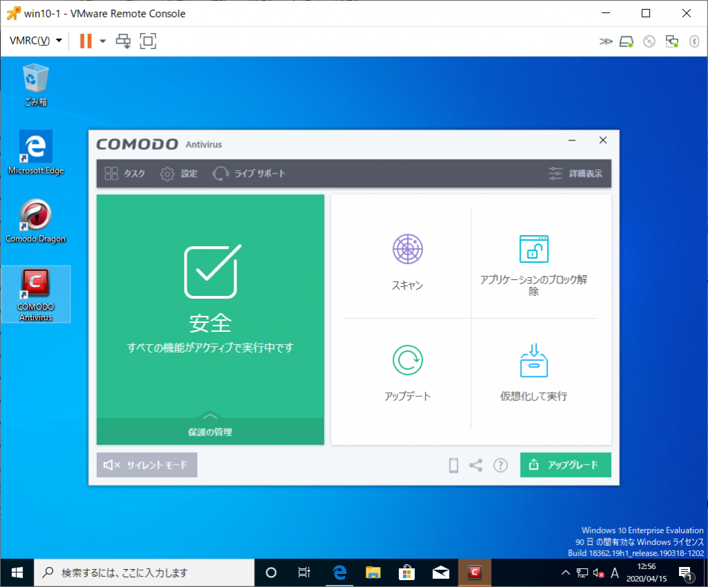Click the VMRC CD/DVD drive icon
The image size is (708, 587).
tap(649, 41)
